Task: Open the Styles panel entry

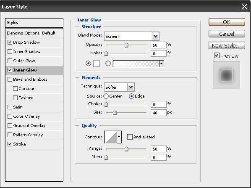Action: pyautogui.click(x=34, y=23)
